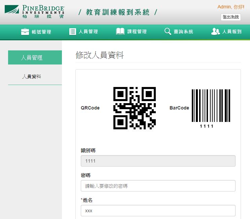Click the 識別碼 field containing 1111
The image size is (250, 219).
click(158, 161)
